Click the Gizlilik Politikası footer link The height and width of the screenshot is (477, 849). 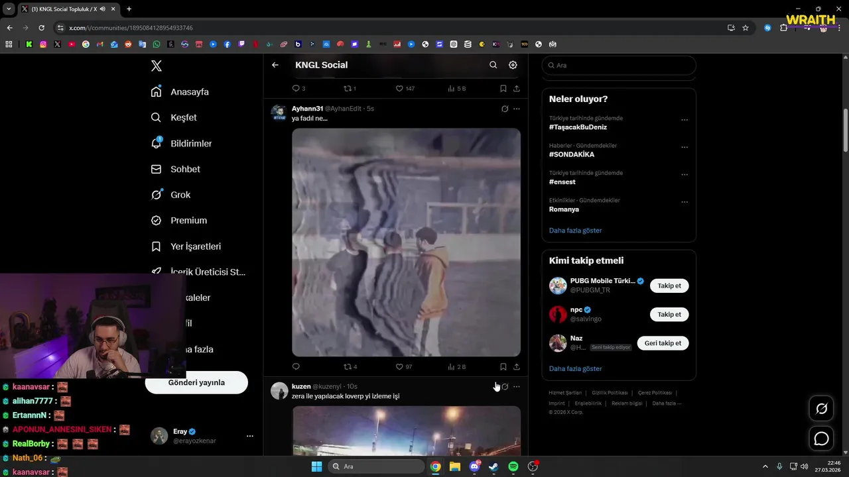point(611,393)
